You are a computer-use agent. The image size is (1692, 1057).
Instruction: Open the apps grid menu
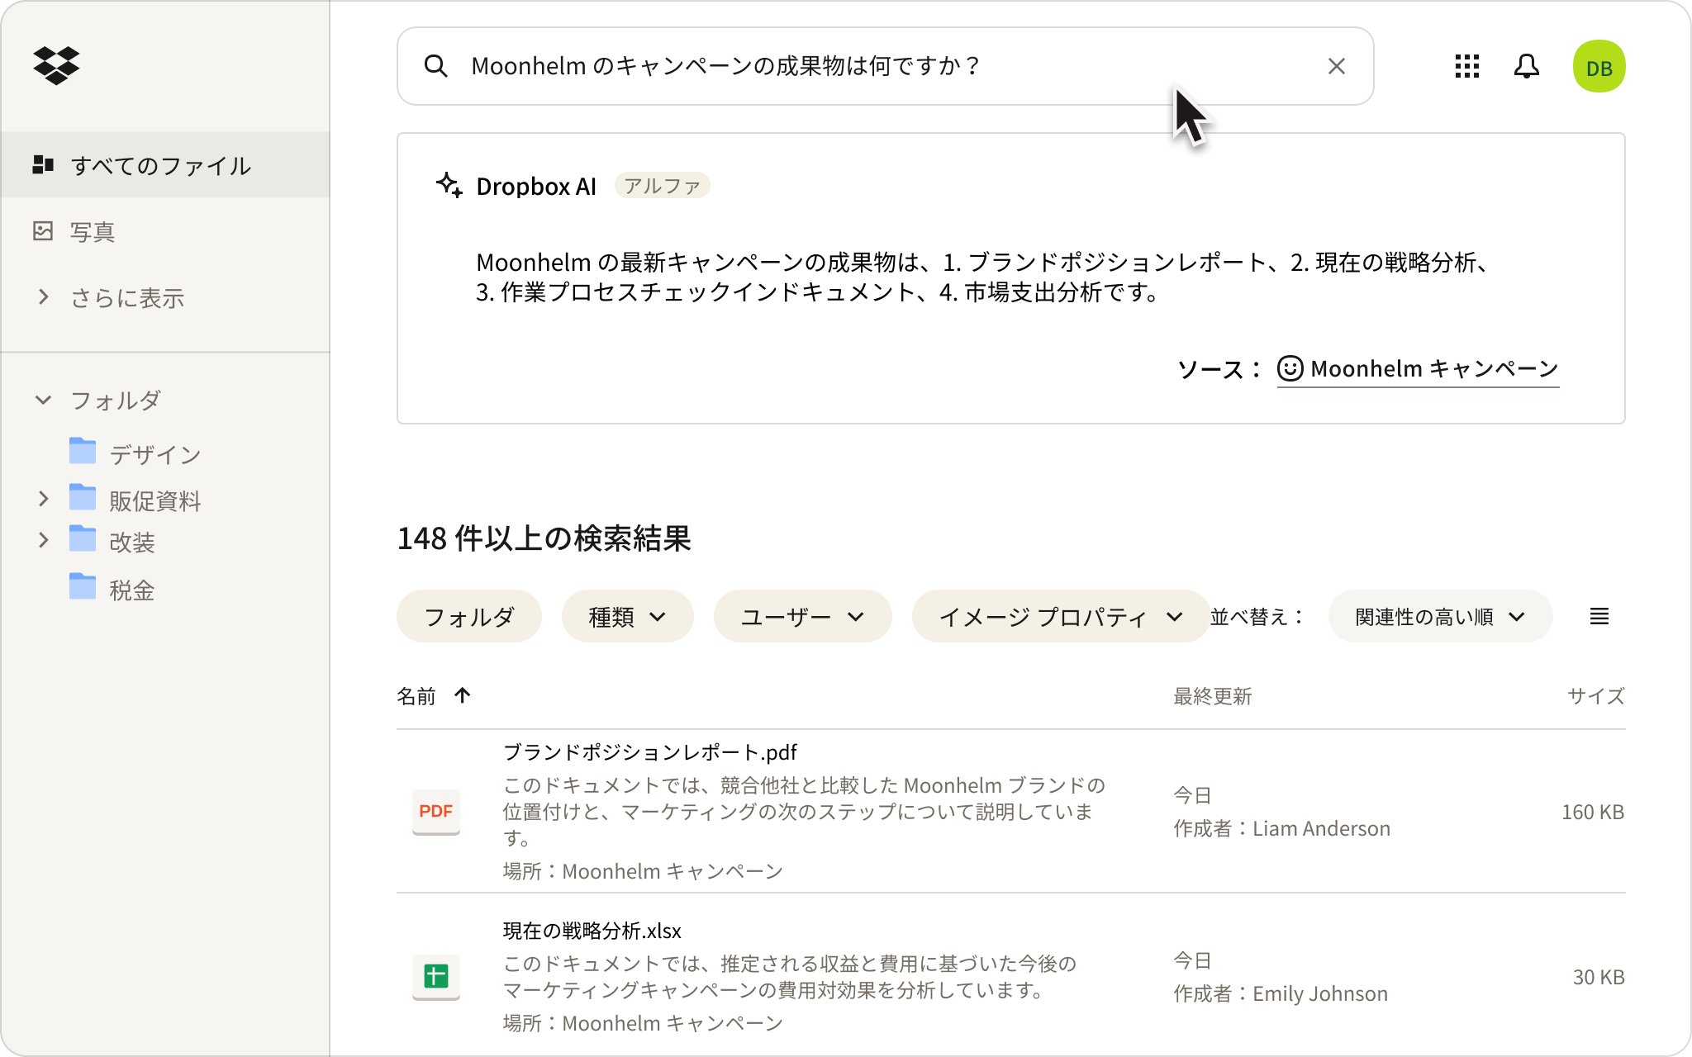pos(1467,66)
